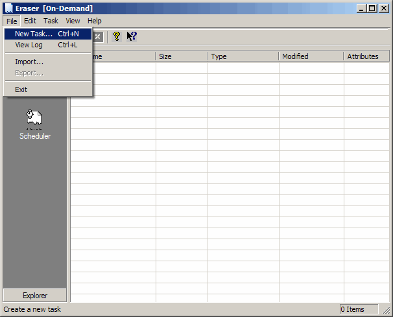Viewport: 393px width, 317px height.
Task: Activate the context help arrow-question tool
Action: 132,36
